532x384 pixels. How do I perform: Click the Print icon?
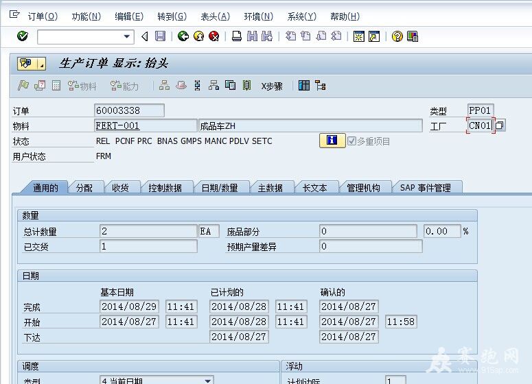coord(236,36)
